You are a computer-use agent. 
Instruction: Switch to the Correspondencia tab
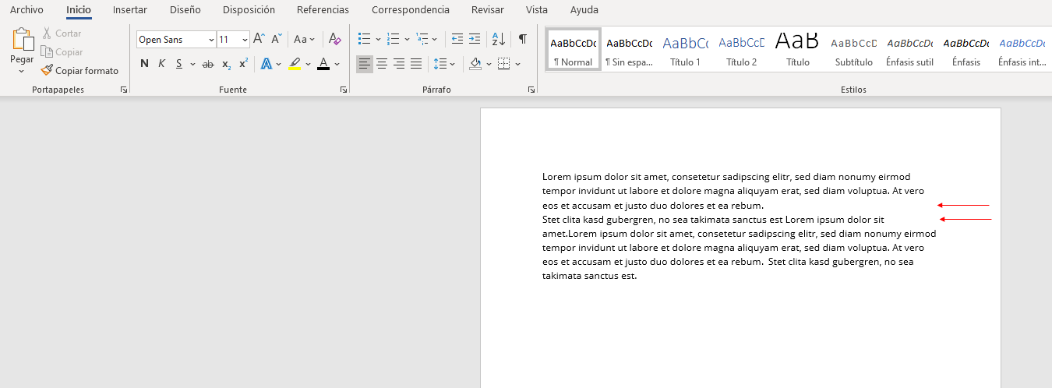coord(410,10)
